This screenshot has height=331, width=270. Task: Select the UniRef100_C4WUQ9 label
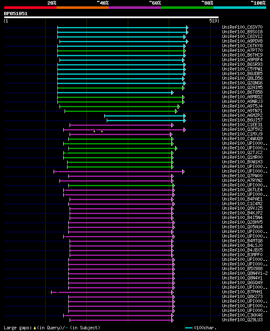pyautogui.click(x=242, y=138)
